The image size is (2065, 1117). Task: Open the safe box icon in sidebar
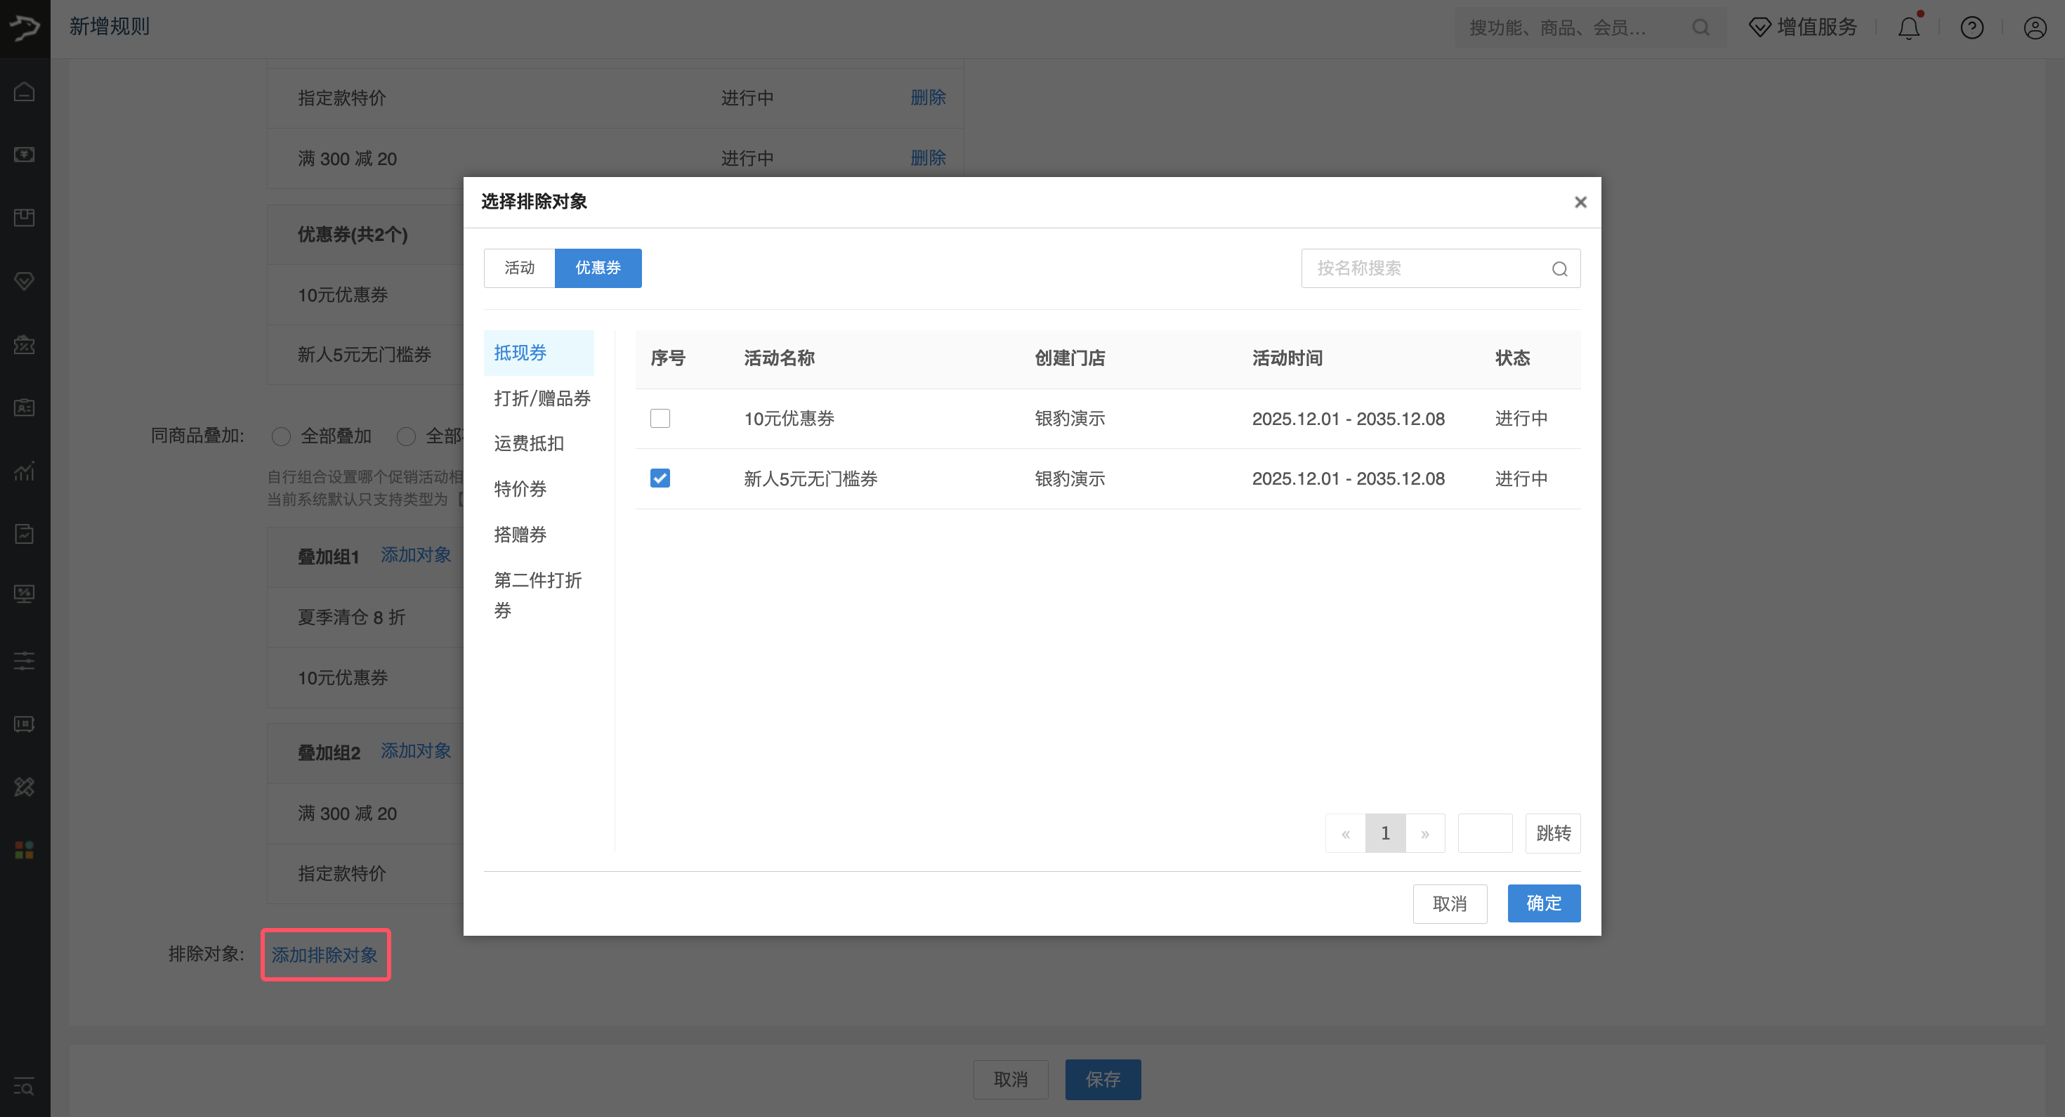click(25, 724)
